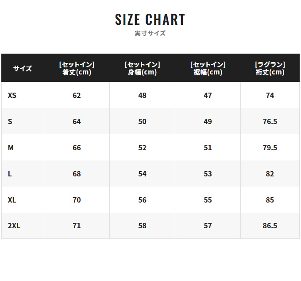
Task: Click the 71 length value for 2XL
Action: pyautogui.click(x=77, y=226)
